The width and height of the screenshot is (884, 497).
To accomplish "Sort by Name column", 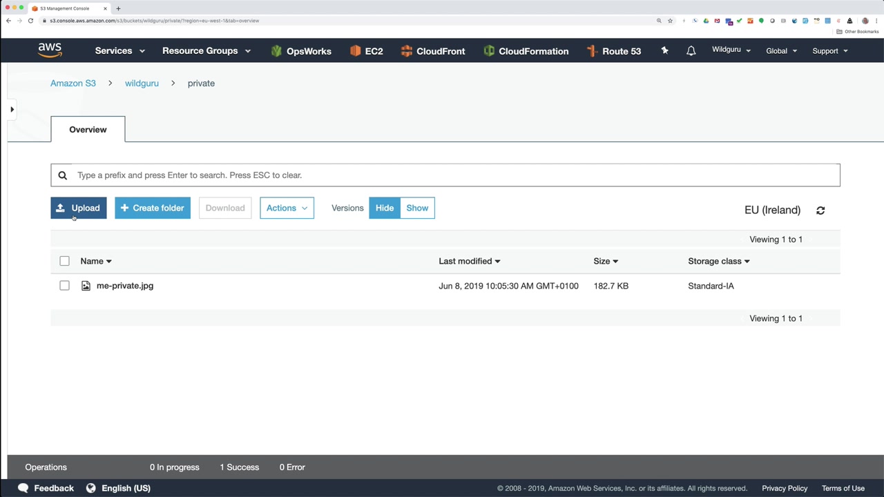I will [96, 261].
